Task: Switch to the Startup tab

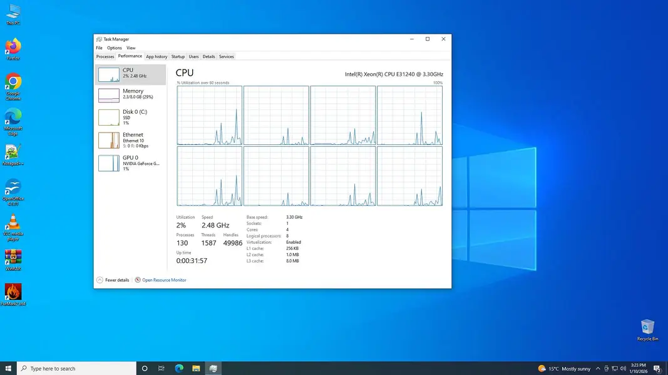Action: tap(178, 56)
